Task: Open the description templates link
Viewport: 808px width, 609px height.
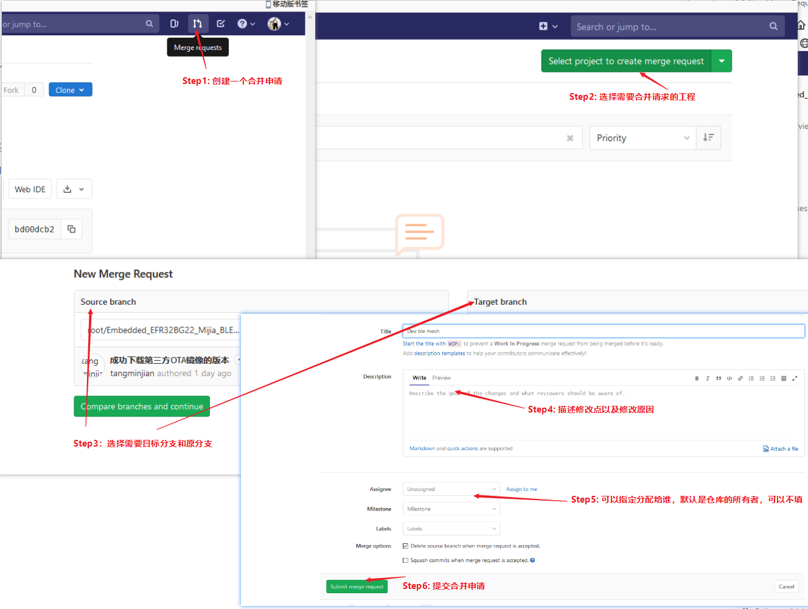Action: [439, 353]
